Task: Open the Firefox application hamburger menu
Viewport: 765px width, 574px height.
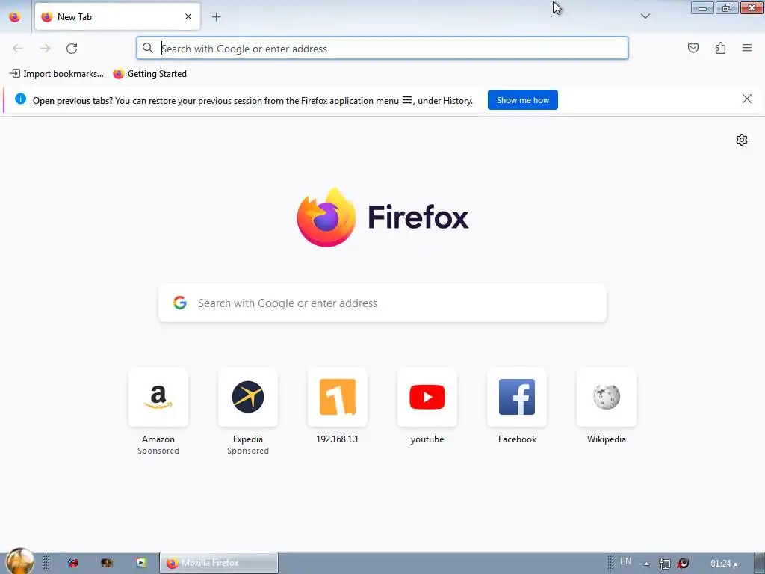Action: pos(747,48)
